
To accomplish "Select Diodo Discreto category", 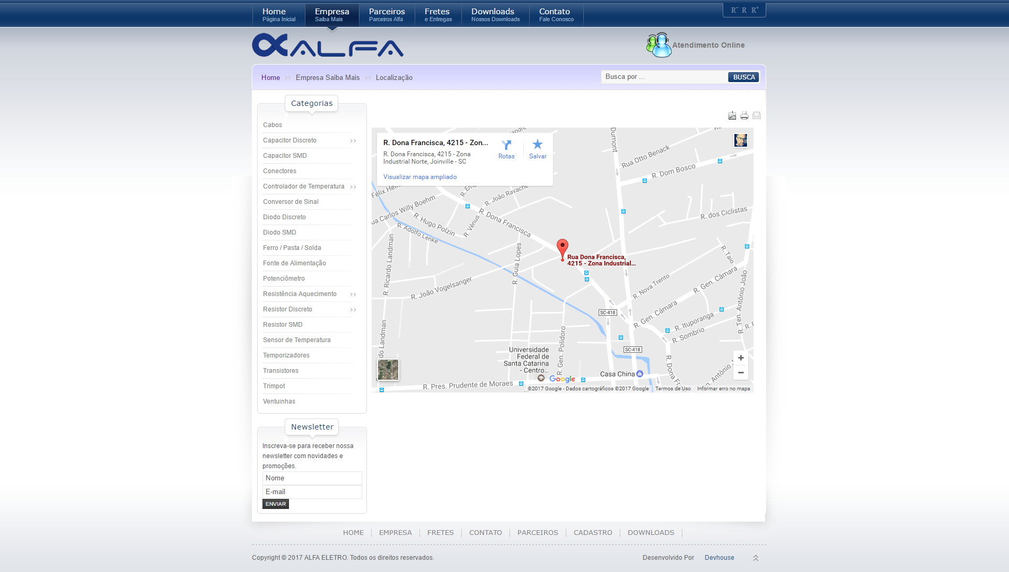I will click(x=284, y=217).
